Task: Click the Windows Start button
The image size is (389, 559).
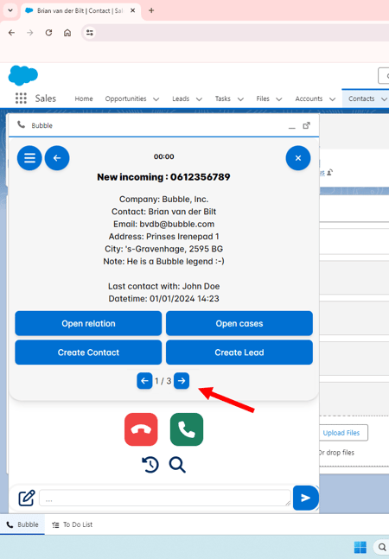Action: click(360, 547)
